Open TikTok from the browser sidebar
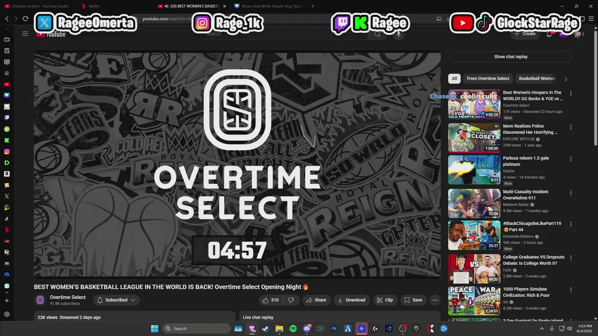 pos(7,219)
